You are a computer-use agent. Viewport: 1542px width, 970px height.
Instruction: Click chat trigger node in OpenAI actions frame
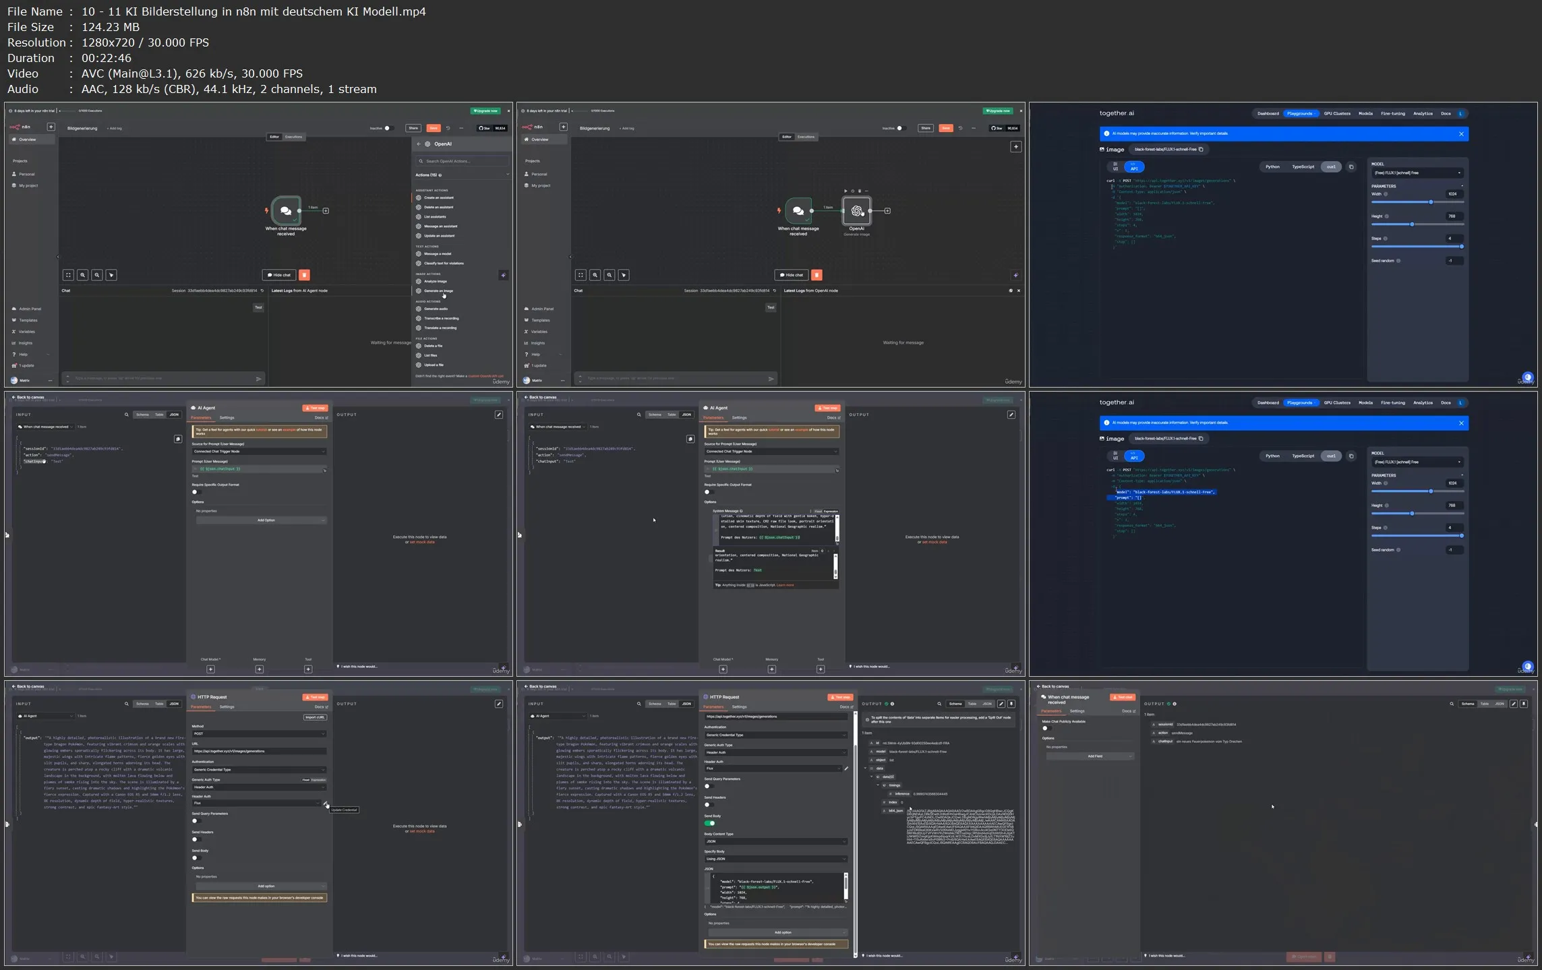tap(285, 211)
